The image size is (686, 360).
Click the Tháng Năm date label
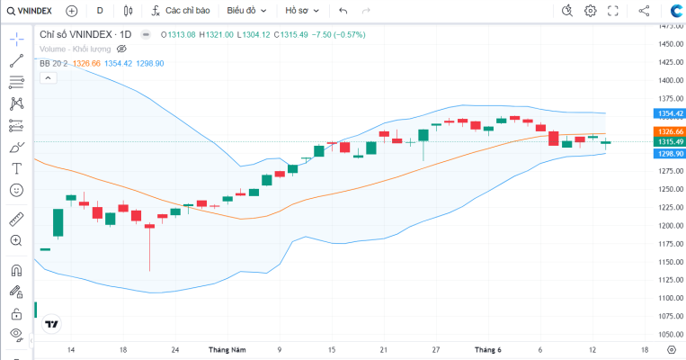click(x=227, y=350)
